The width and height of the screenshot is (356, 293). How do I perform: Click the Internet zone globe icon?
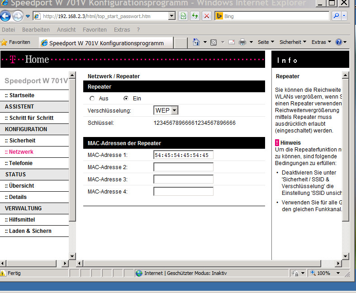tap(139, 273)
